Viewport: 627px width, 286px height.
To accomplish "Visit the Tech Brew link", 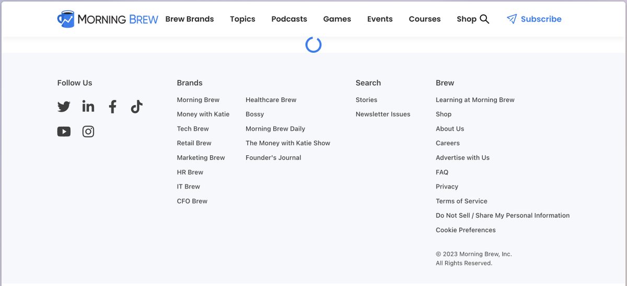I will 193,129.
